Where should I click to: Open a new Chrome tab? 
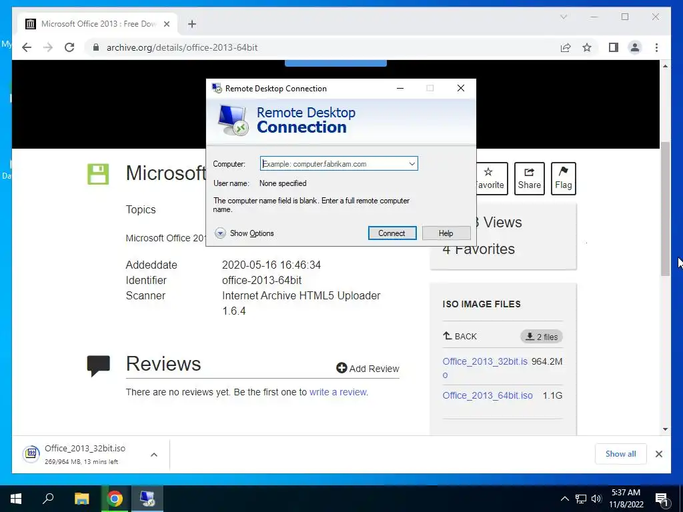tap(192, 24)
